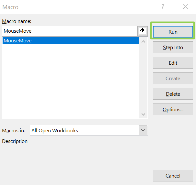Delete the selected macro

pyautogui.click(x=173, y=94)
